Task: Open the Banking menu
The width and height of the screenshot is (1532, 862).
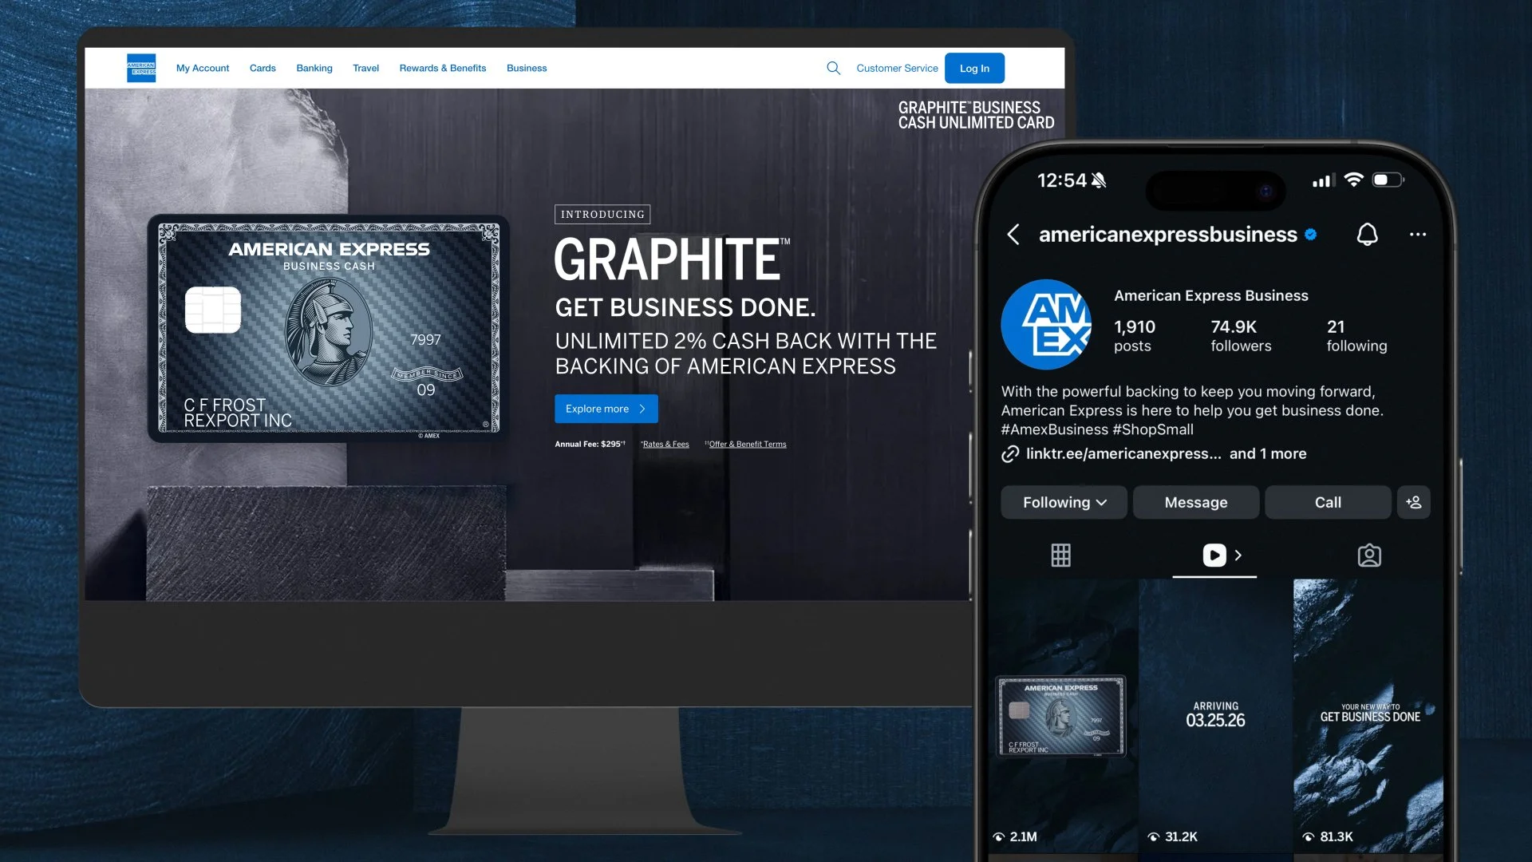Action: coord(314,68)
